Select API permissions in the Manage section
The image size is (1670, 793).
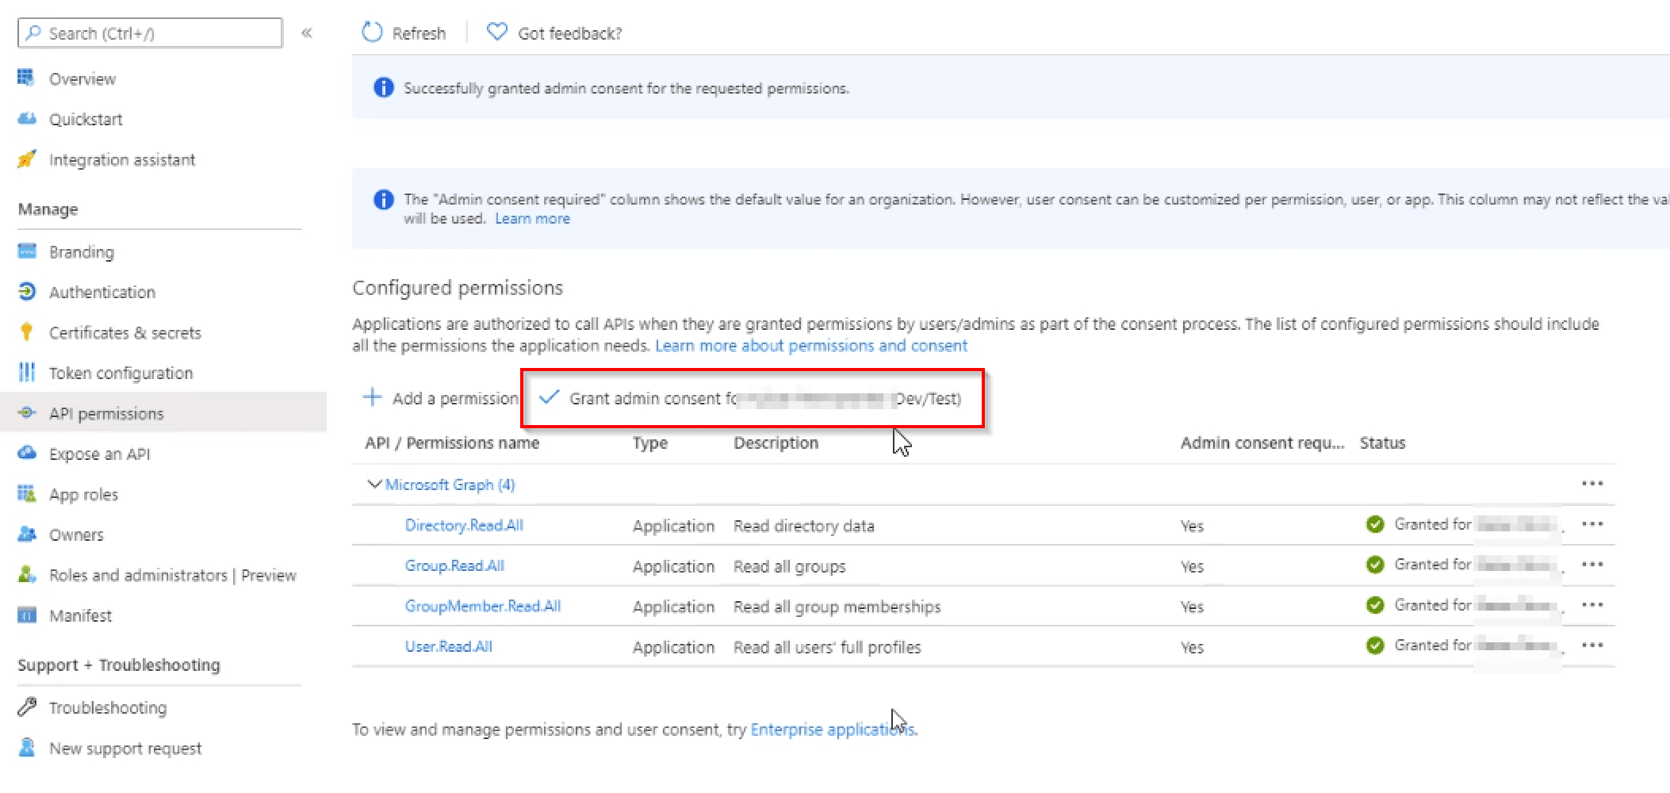click(x=105, y=412)
